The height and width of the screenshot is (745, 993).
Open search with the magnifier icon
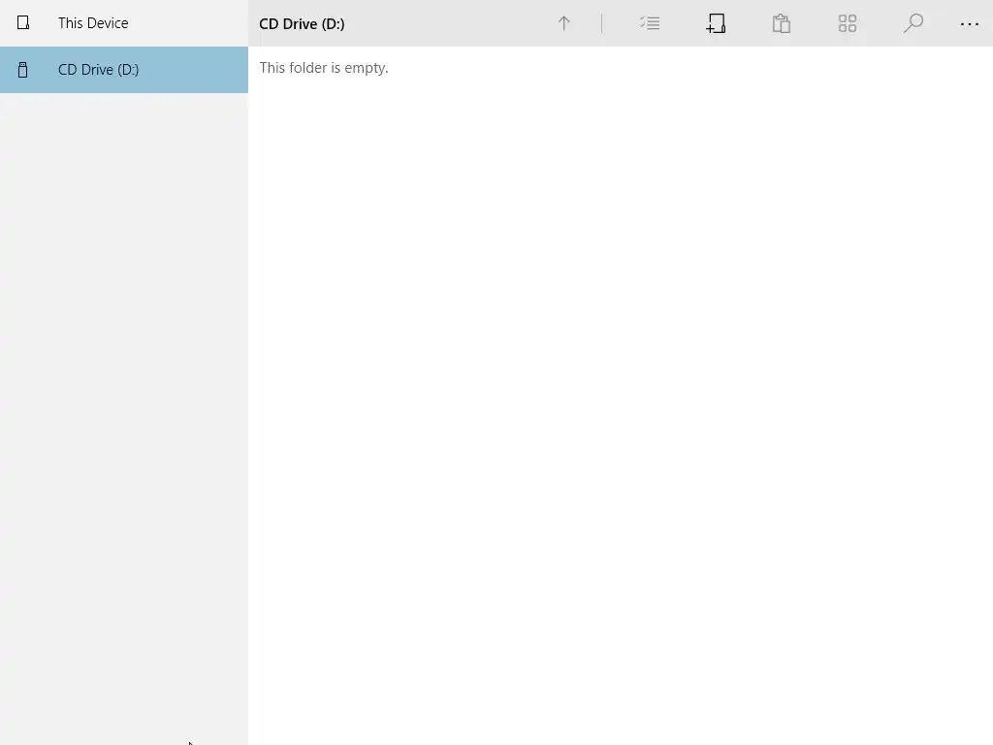(x=913, y=23)
